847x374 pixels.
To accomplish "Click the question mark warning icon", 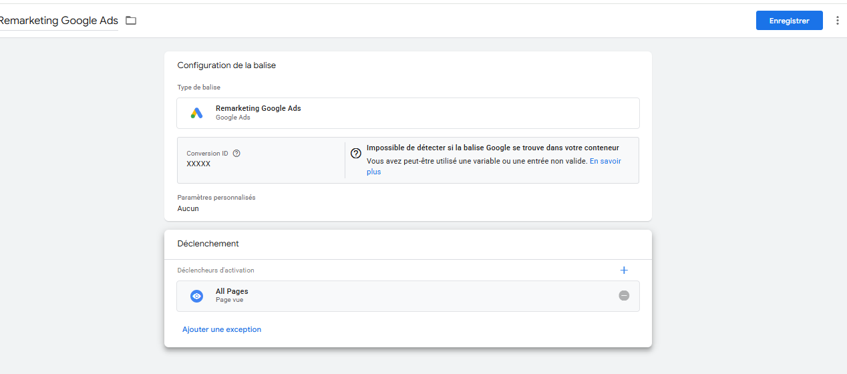I will coord(356,153).
